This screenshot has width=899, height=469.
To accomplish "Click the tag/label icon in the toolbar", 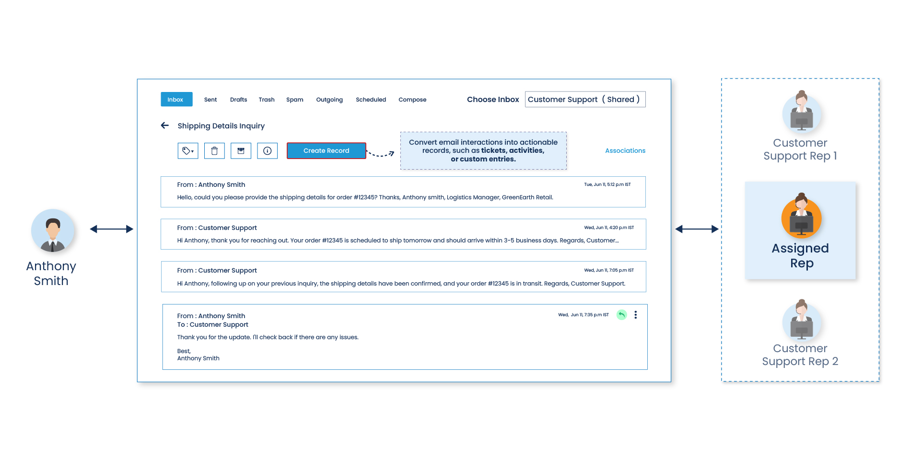I will coord(186,150).
